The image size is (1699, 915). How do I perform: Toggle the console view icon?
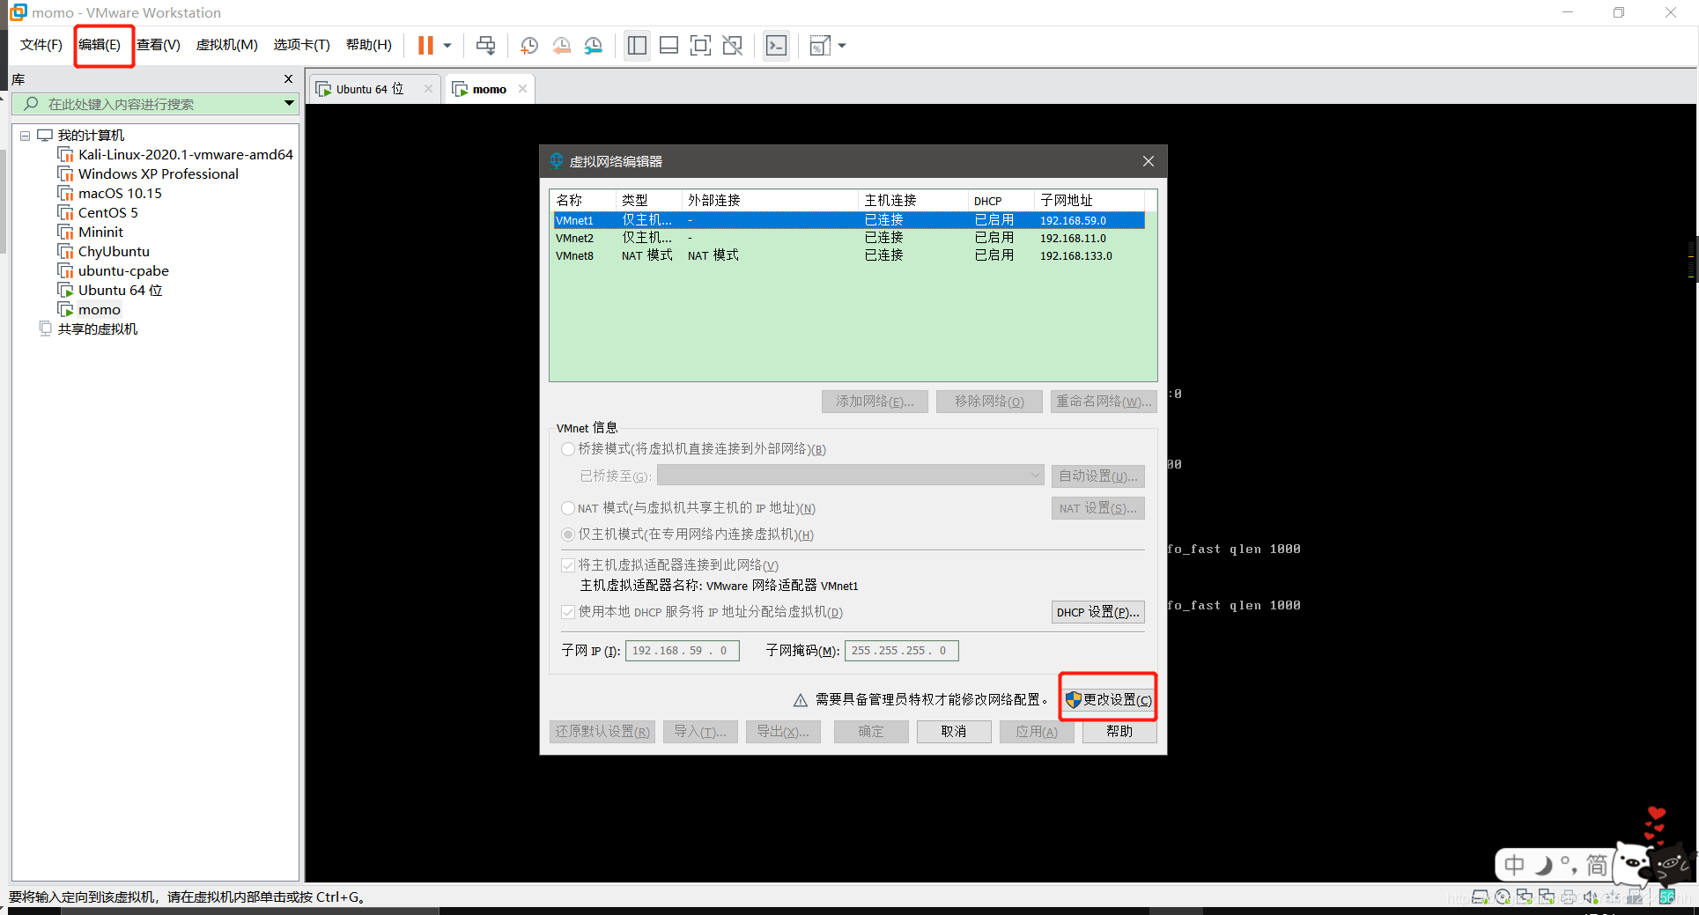777,46
